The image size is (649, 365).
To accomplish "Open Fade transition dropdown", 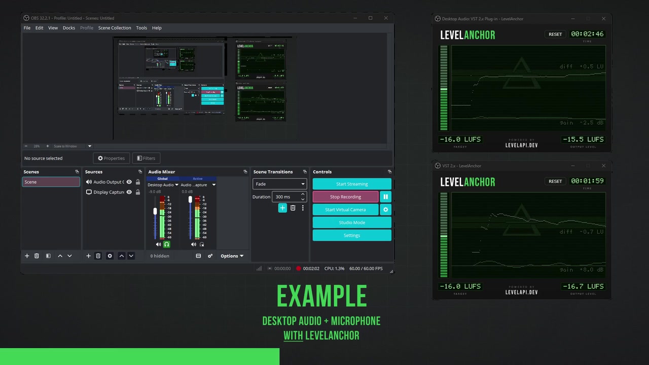I will pos(279,184).
